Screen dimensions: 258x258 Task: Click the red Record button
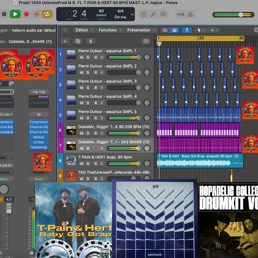tap(26, 14)
